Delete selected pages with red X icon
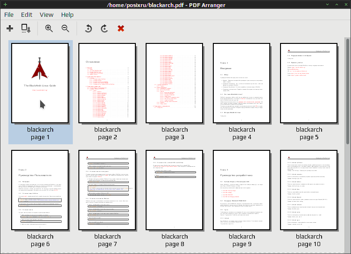Image resolution: width=351 pixels, height=254 pixels. (121, 28)
